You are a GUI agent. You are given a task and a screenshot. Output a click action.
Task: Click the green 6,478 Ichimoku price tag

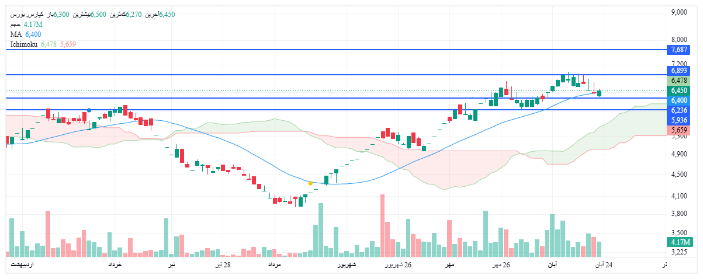[x=678, y=81]
